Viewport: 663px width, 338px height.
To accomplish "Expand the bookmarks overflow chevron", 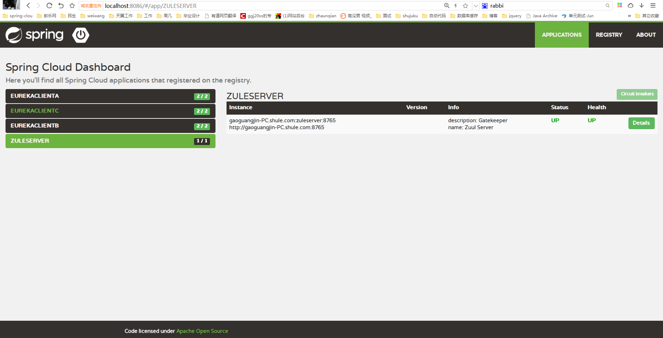I will click(629, 16).
